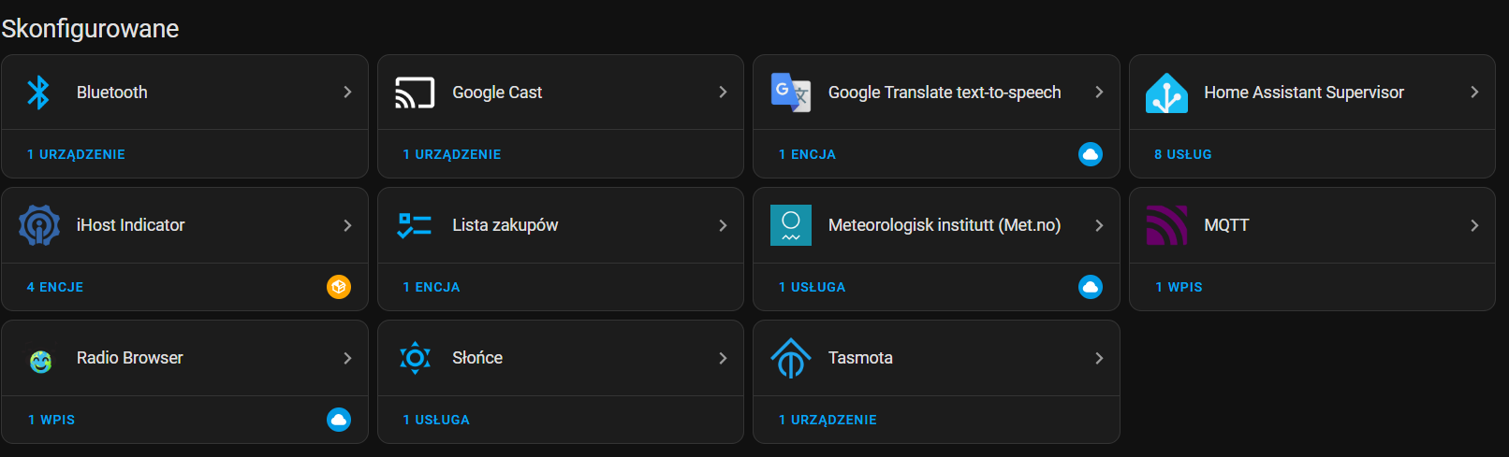The height and width of the screenshot is (457, 1509).
Task: Click the Google Translate text-to-speech icon
Action: pos(791,93)
